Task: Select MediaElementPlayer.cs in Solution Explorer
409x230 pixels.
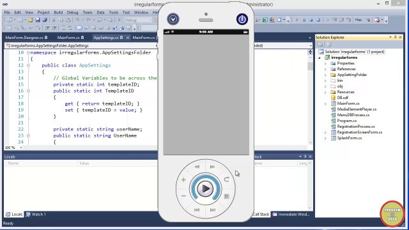Action: (x=357, y=109)
